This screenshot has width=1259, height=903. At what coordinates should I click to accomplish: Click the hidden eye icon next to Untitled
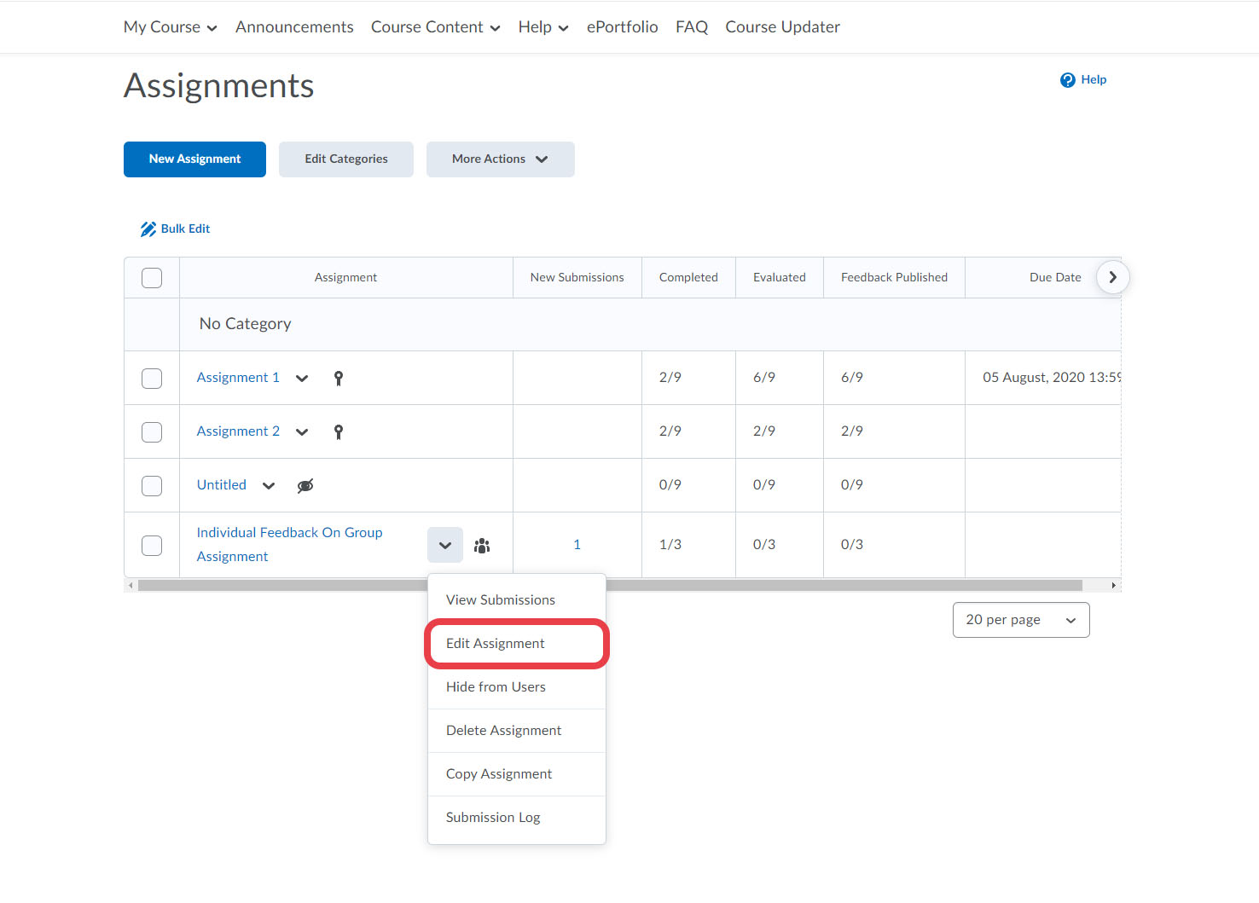[305, 486]
